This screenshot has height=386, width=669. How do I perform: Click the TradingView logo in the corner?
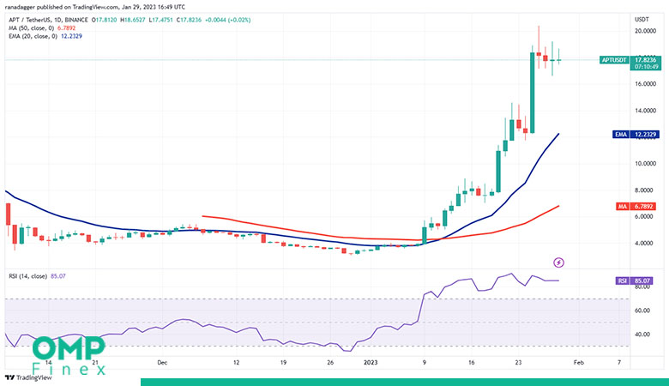point(28,377)
